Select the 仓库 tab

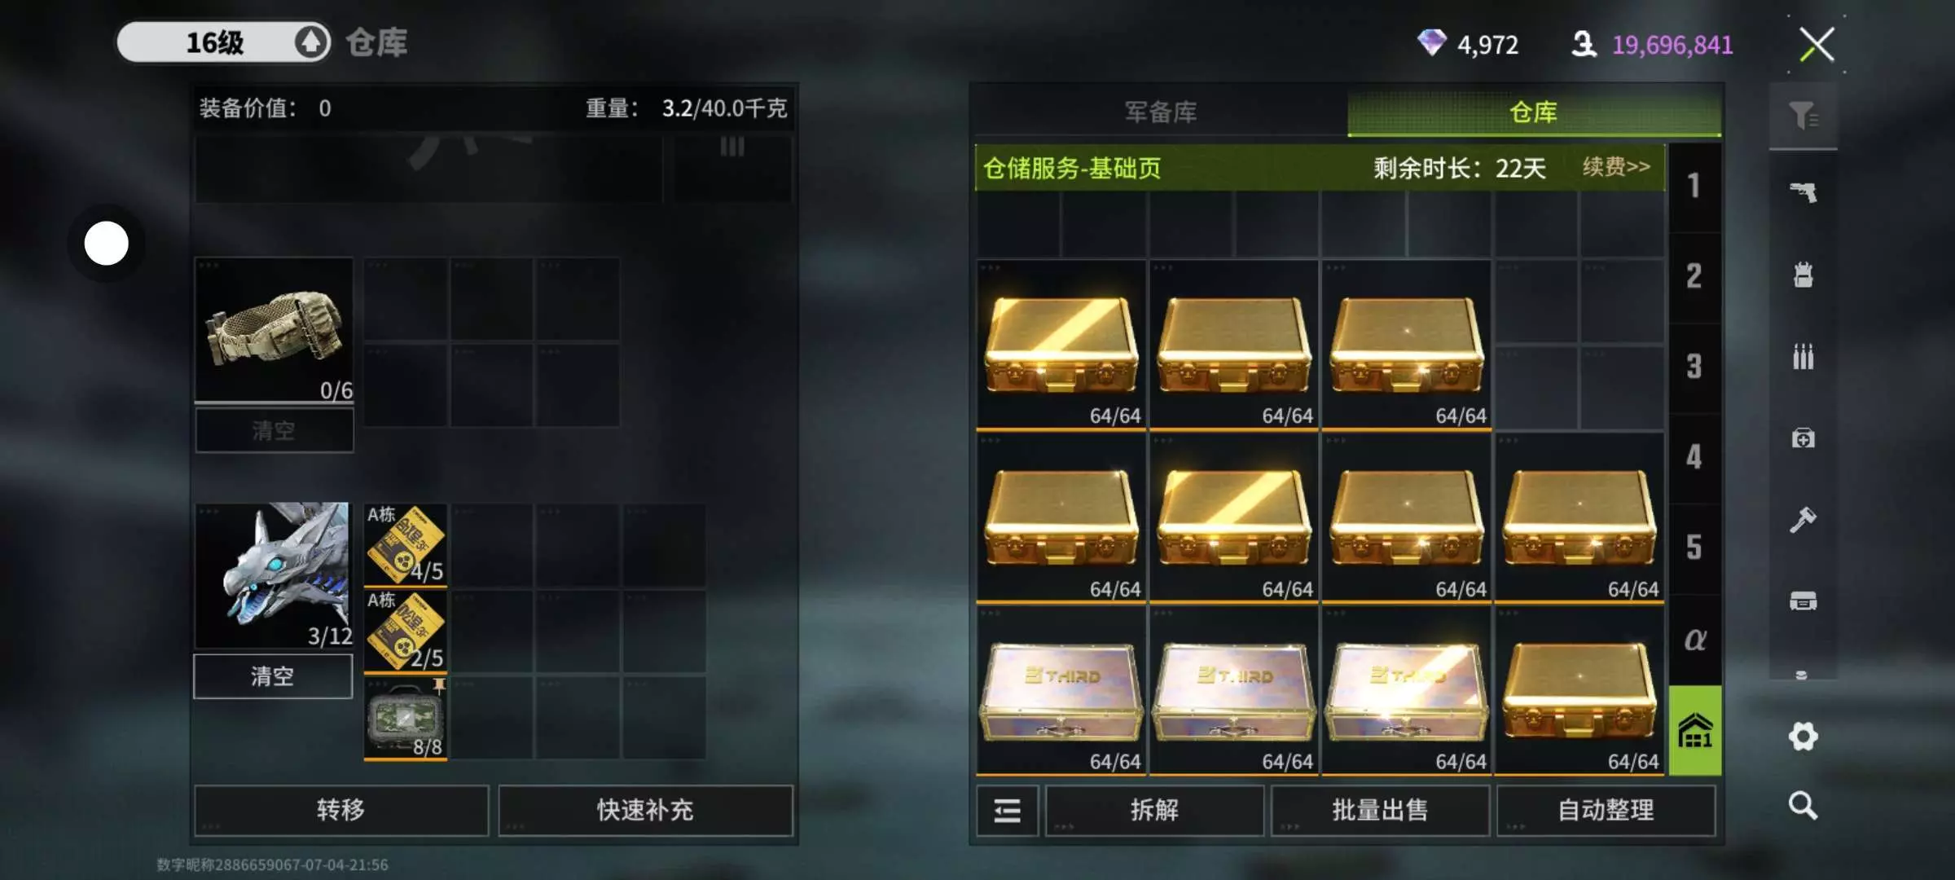(1534, 112)
